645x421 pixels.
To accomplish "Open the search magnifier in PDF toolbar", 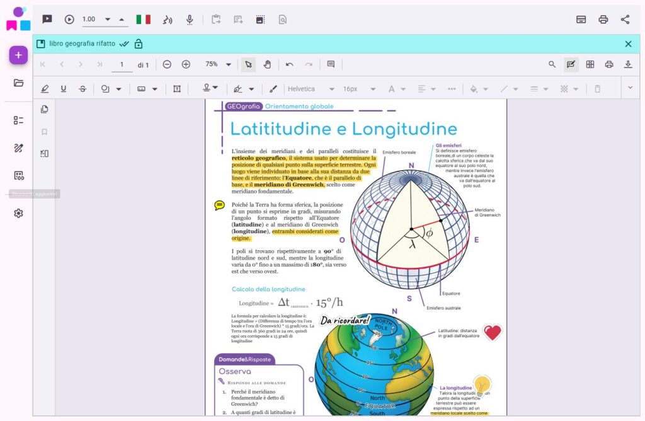I will (x=552, y=64).
